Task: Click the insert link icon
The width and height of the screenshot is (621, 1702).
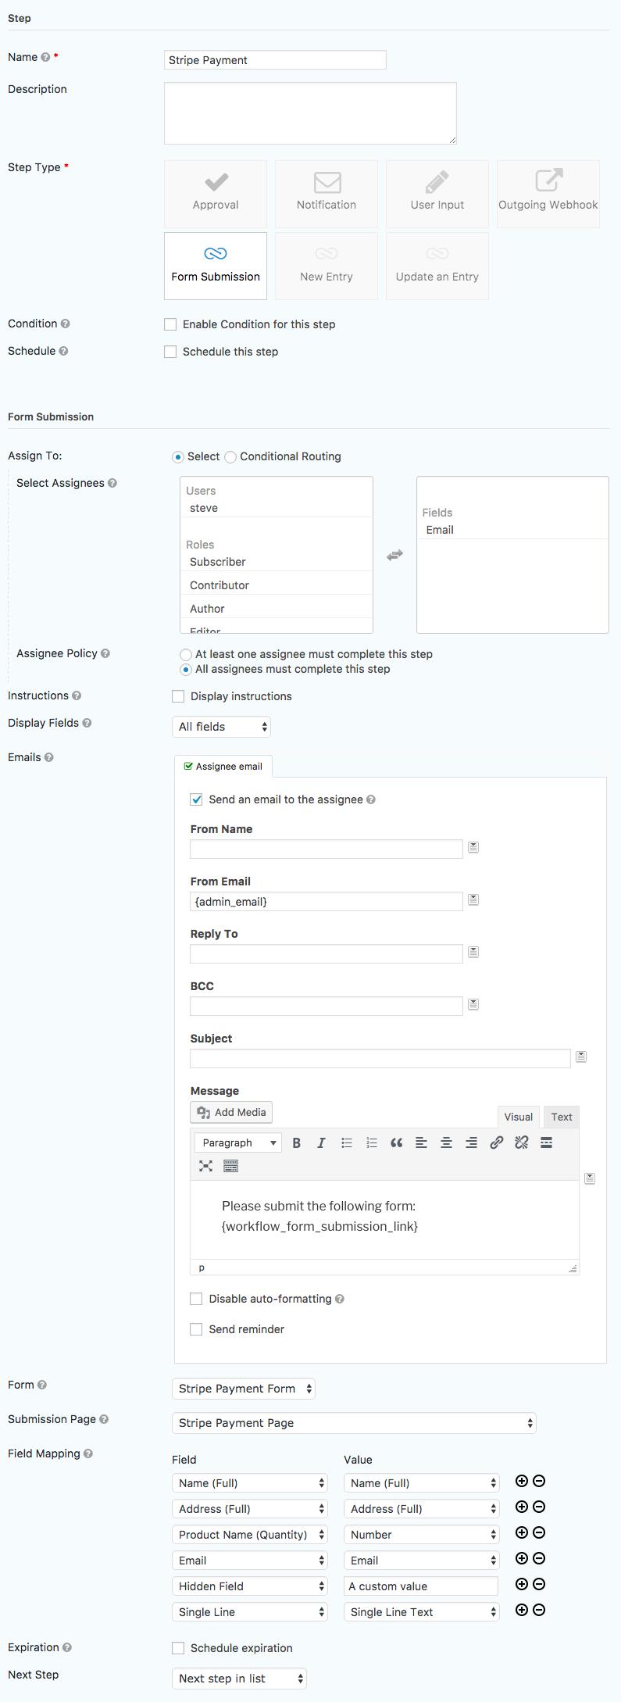Action: (496, 1142)
